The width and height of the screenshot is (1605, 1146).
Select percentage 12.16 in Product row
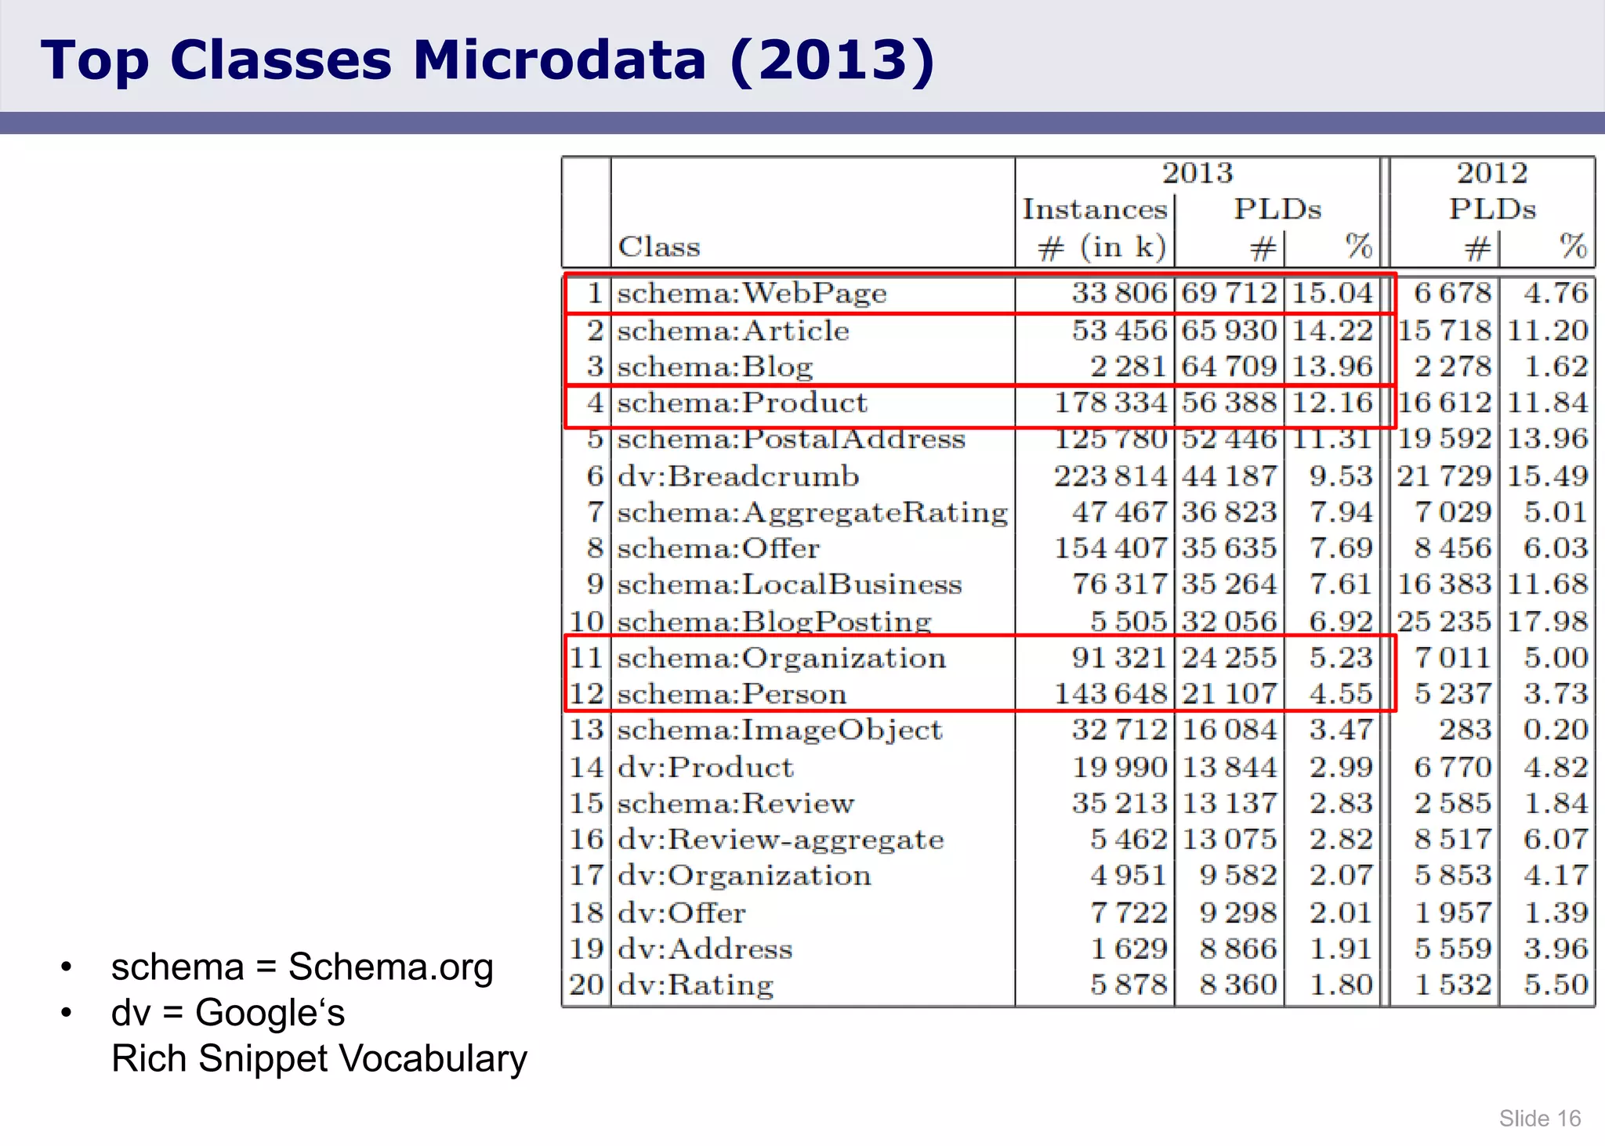1333,403
